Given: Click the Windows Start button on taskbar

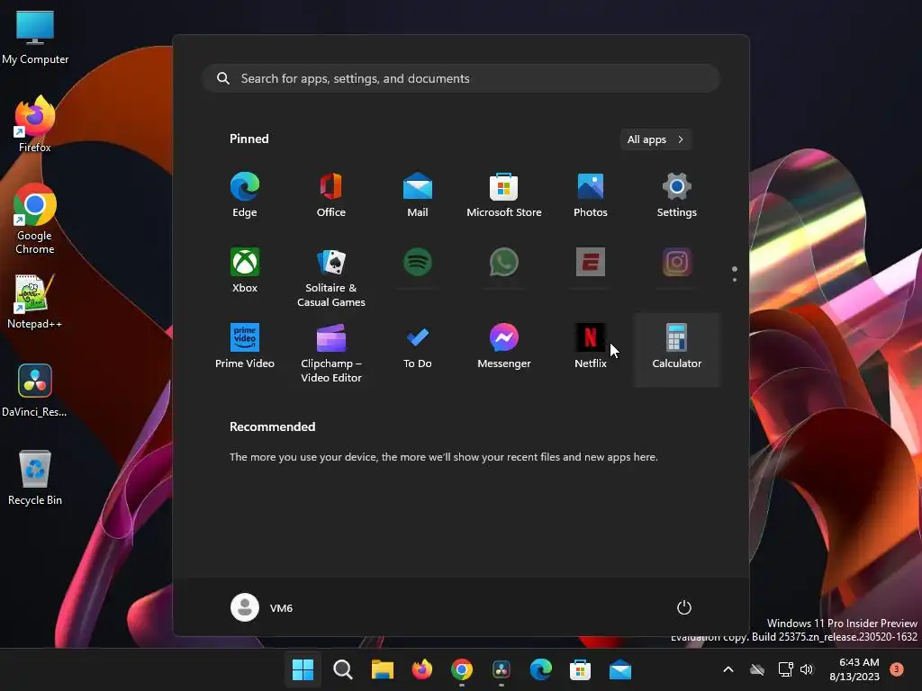Looking at the screenshot, I should tap(303, 669).
